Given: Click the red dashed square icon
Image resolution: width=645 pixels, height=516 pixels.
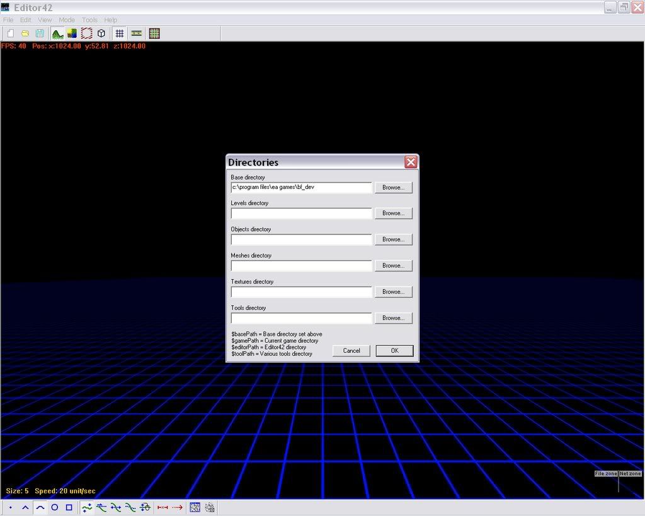Looking at the screenshot, I should pyautogui.click(x=86, y=33).
